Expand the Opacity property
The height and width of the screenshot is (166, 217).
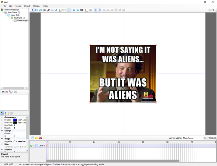click(x=2, y=128)
